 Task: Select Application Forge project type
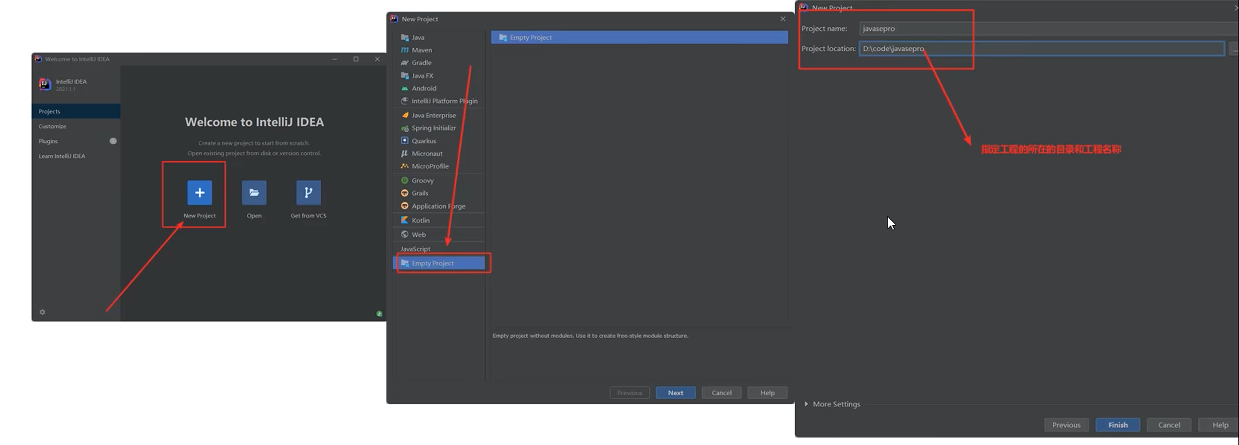[439, 206]
